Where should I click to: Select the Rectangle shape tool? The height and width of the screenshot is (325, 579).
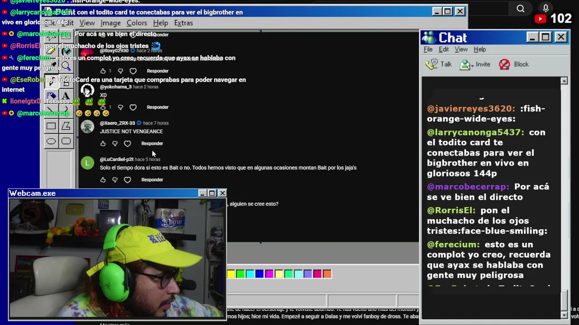51,126
